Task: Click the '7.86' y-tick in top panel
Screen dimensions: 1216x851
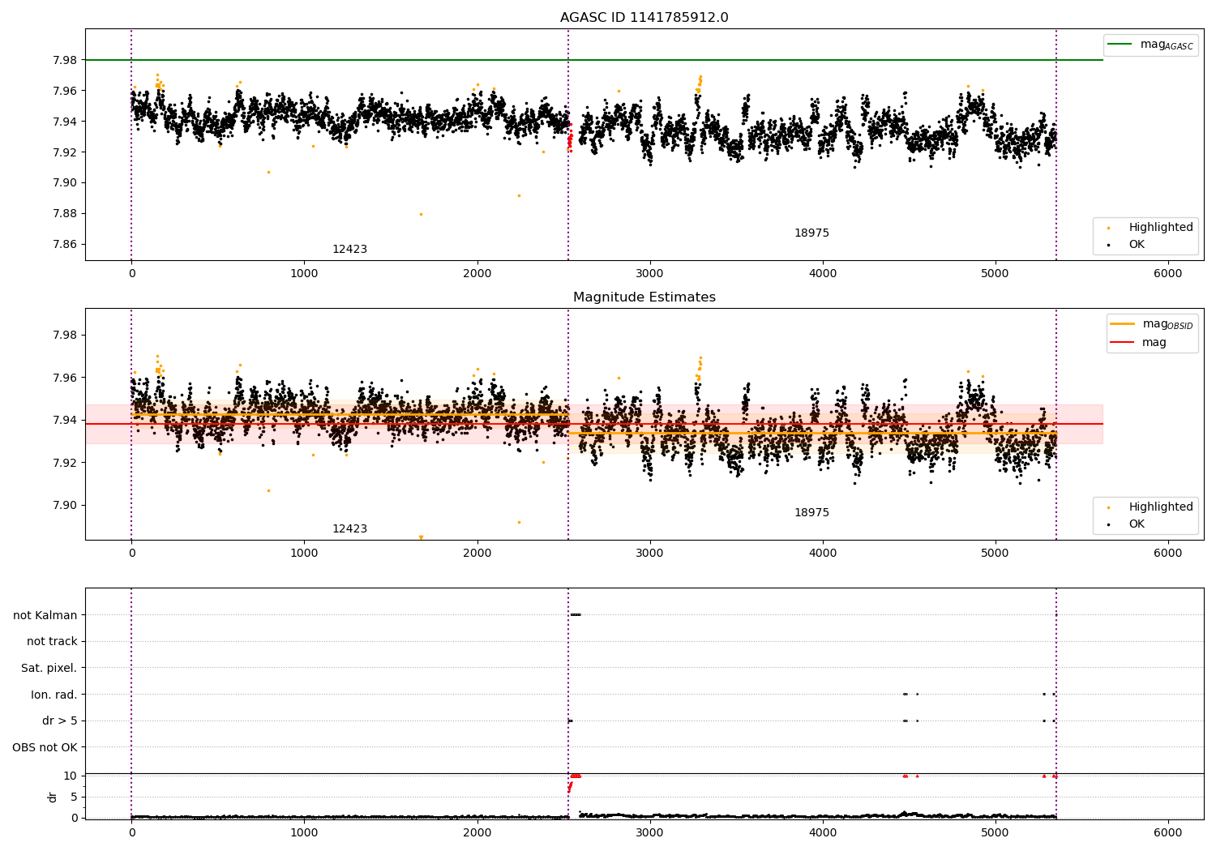Action: [65, 245]
